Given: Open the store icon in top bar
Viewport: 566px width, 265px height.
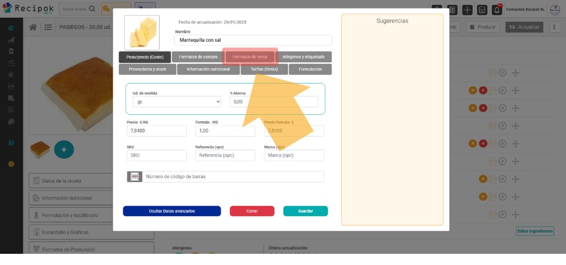Looking at the screenshot, I should pos(482,9).
